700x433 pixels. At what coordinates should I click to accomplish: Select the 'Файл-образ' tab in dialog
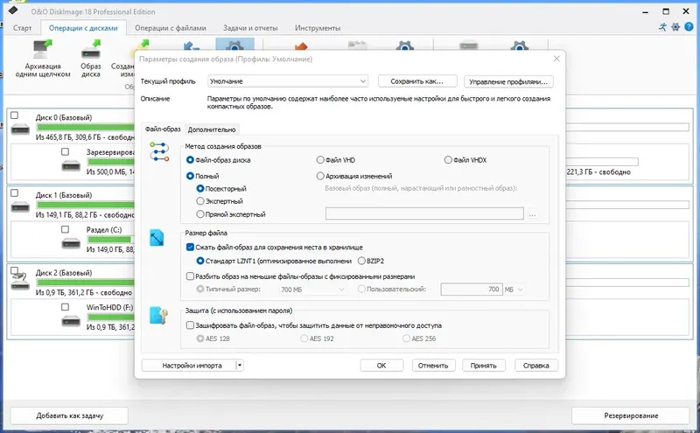tap(163, 129)
